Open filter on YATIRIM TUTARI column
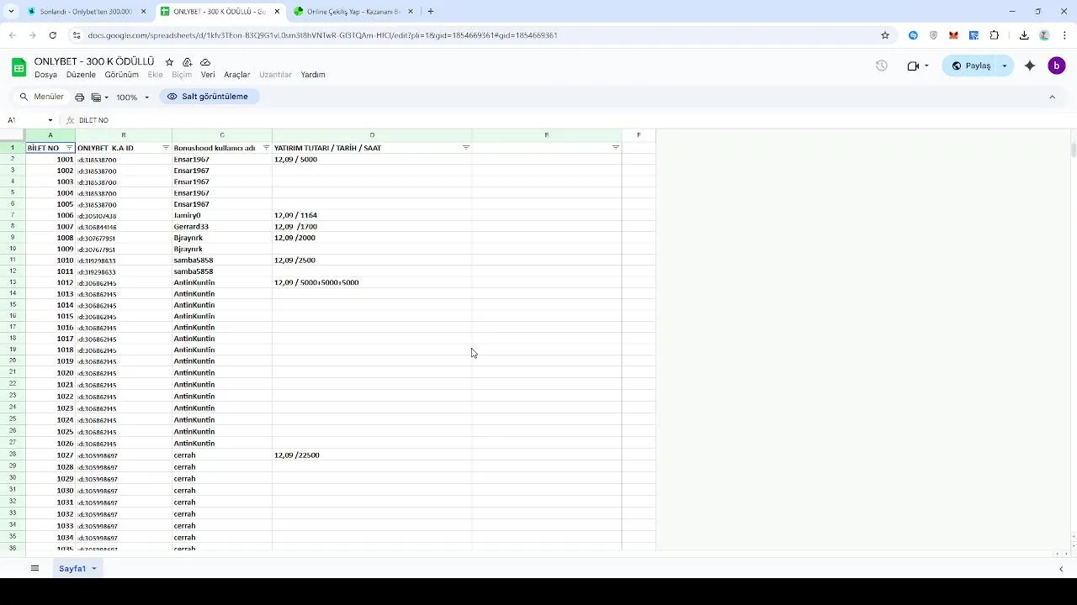 point(466,148)
